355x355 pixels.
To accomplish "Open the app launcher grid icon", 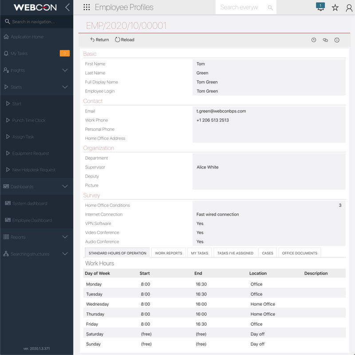I will click(x=87, y=7).
